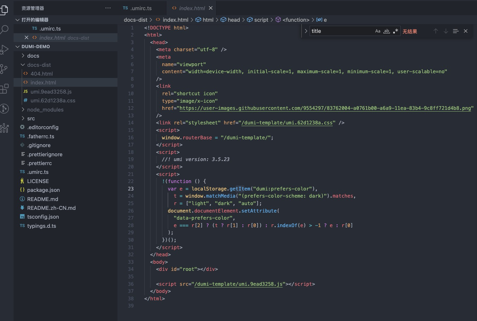The width and height of the screenshot is (477, 321).
Task: Open the Run and Debug view
Action: pos(4,49)
